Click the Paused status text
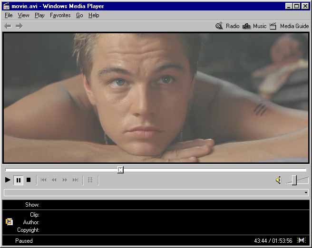Image resolution: width=312 pixels, height=248 pixels. pyautogui.click(x=24, y=241)
